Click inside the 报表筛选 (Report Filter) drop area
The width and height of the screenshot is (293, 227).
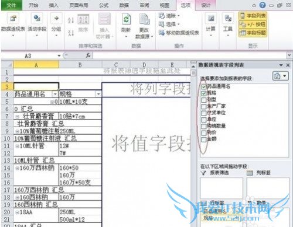[222, 188]
